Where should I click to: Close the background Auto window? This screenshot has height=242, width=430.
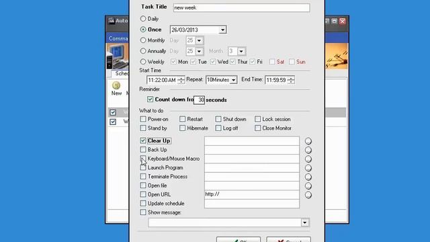click(342, 21)
